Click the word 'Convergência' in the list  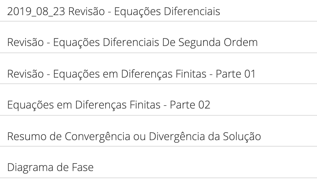pos(98,136)
